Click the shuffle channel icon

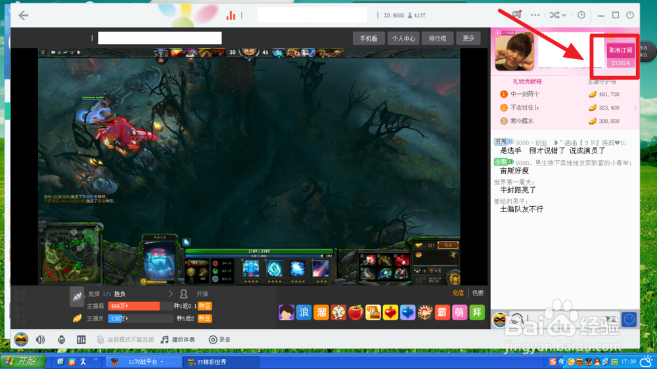pyautogui.click(x=555, y=15)
